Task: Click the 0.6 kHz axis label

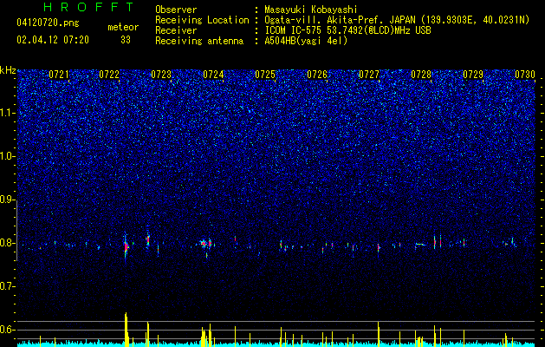Action: [x=7, y=330]
